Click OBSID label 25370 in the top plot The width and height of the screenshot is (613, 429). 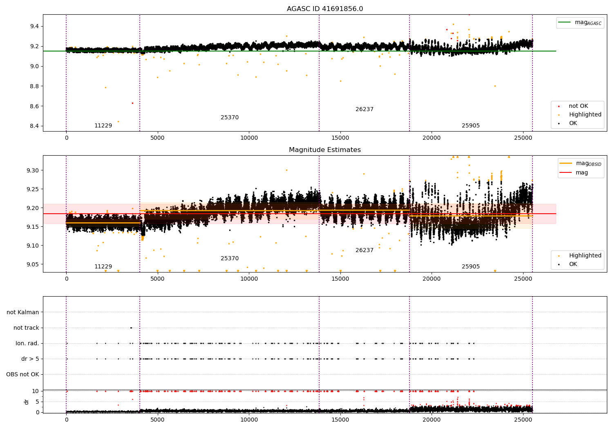pyautogui.click(x=230, y=117)
